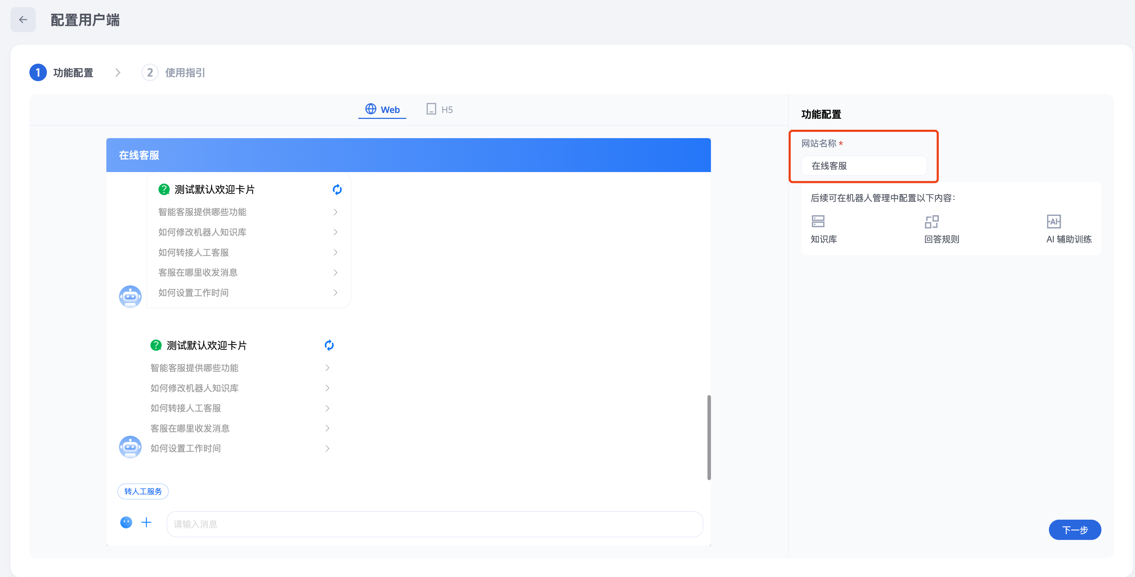This screenshot has width=1135, height=577.
Task: Click the emoji face icon
Action: tap(126, 522)
